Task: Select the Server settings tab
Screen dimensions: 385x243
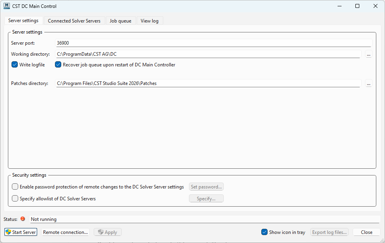Action: [23, 21]
